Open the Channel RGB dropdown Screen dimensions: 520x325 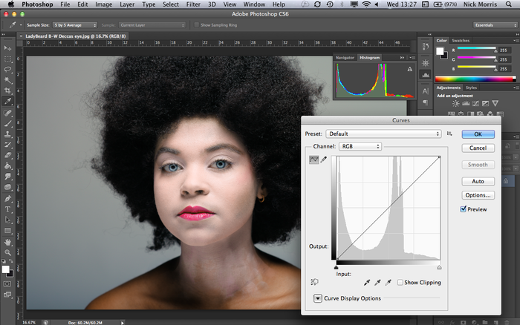(360, 146)
